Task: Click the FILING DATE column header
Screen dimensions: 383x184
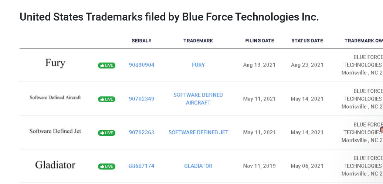Action: pos(260,40)
